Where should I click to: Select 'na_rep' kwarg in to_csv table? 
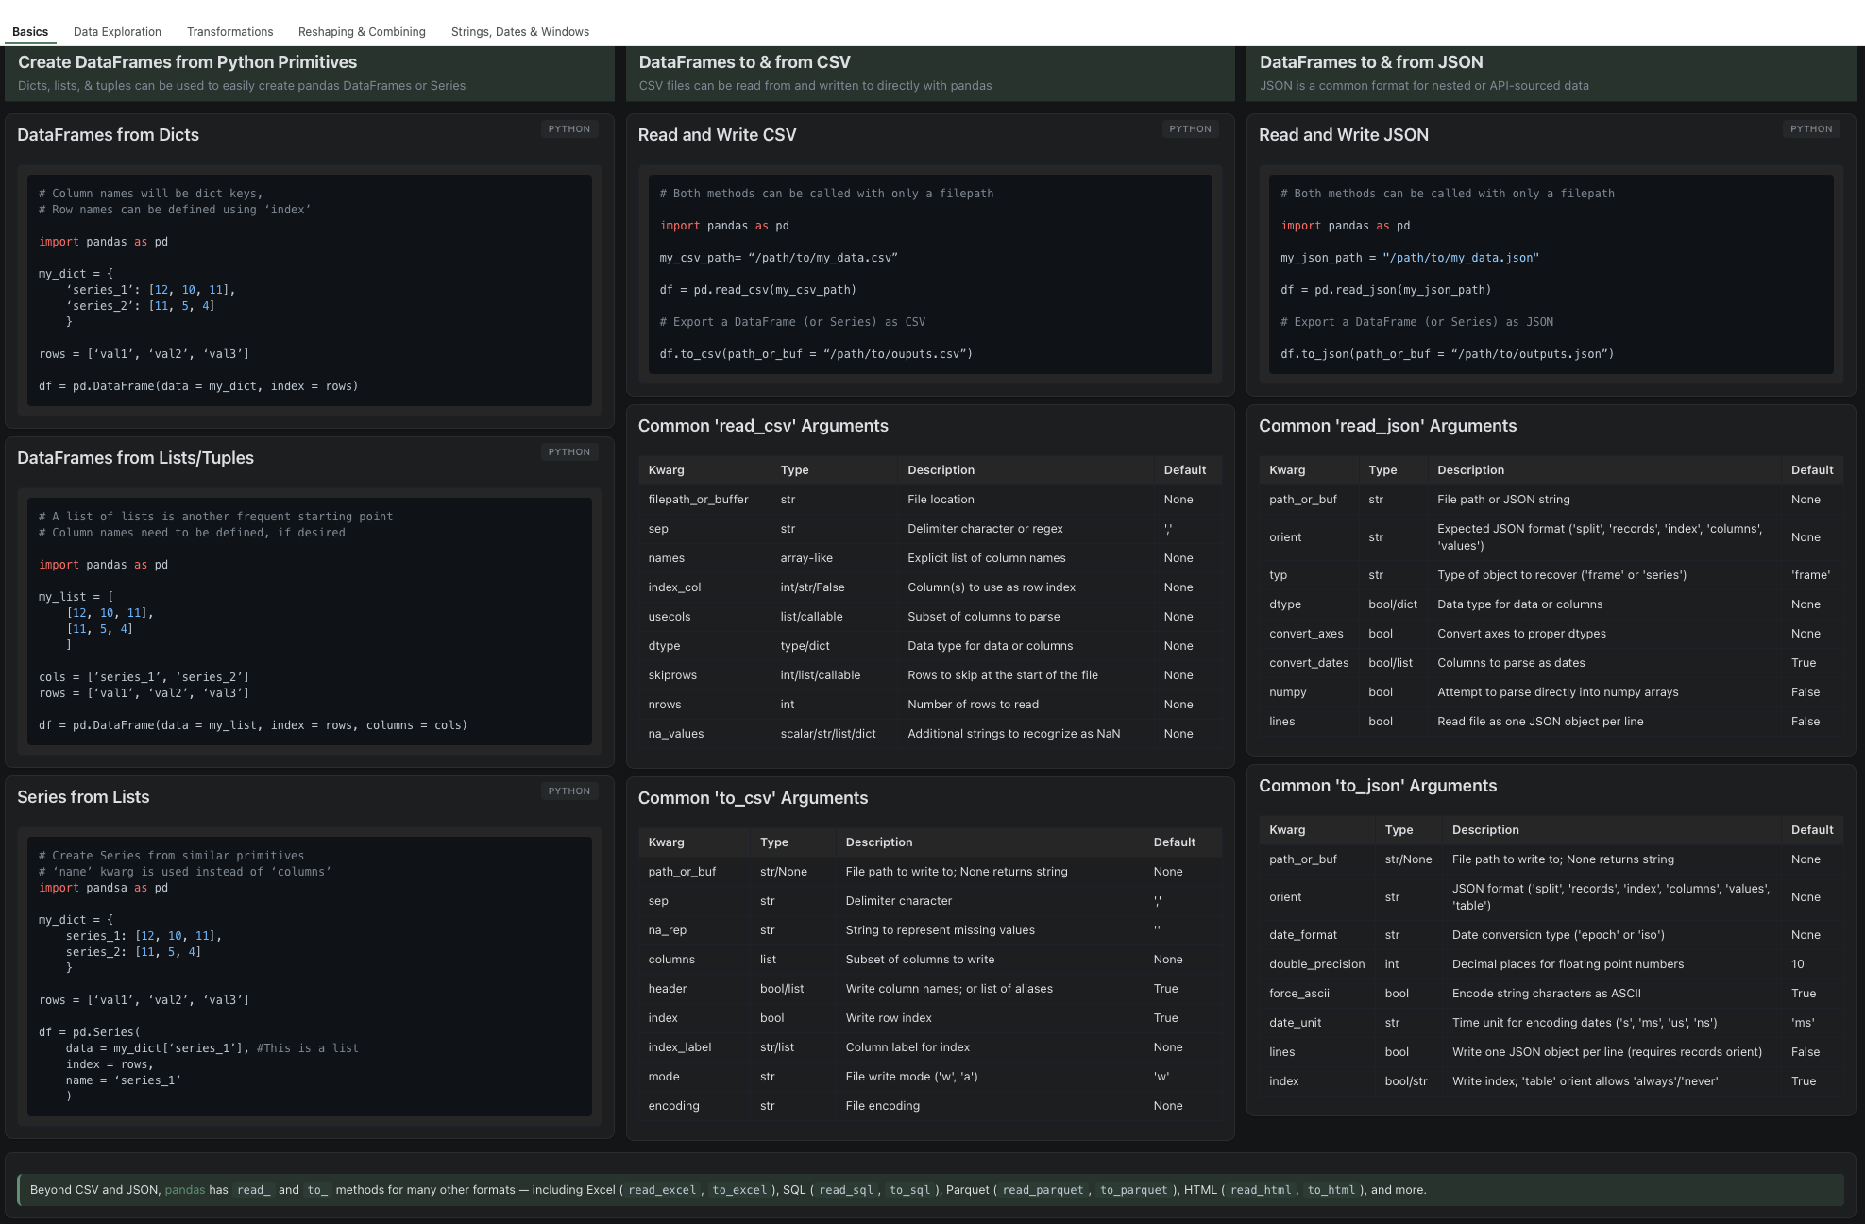(x=668, y=930)
